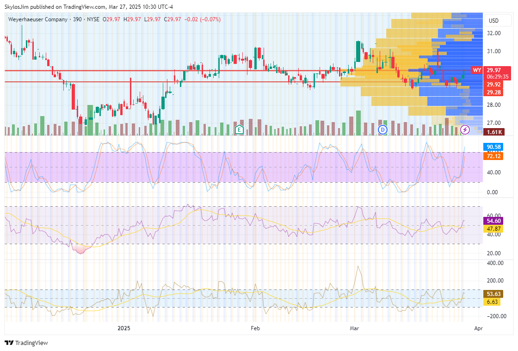Click the 29.97 current price label
Screen dimensions: 518x351
pyautogui.click(x=494, y=70)
